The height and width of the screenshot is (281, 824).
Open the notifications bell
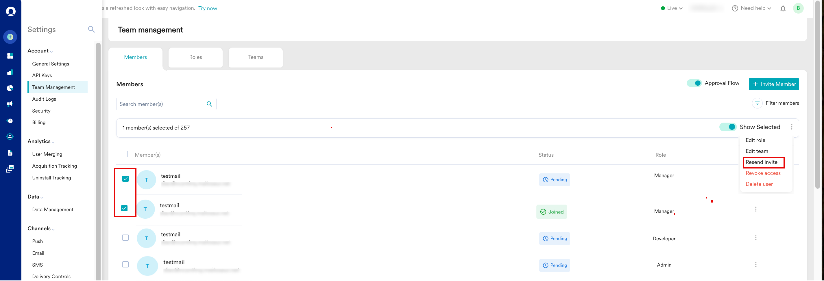783,9
